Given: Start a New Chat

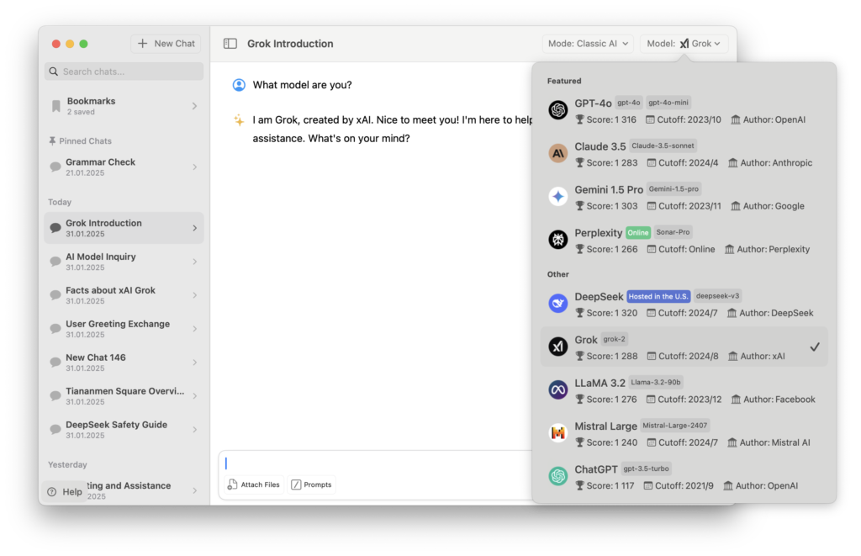Looking at the screenshot, I should pos(166,44).
